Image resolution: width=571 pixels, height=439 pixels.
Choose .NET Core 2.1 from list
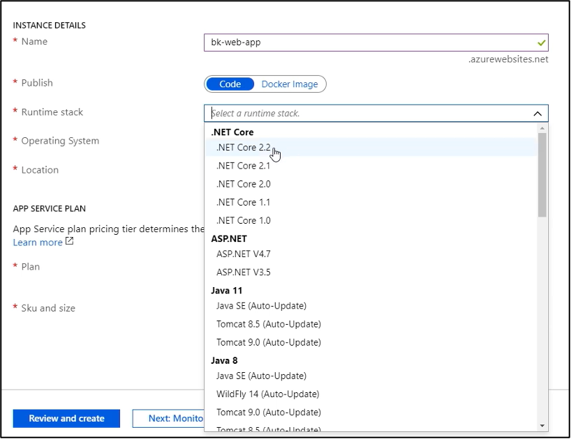[243, 166]
